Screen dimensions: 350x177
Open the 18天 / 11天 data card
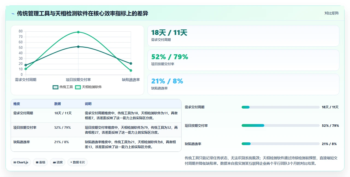point(243,36)
